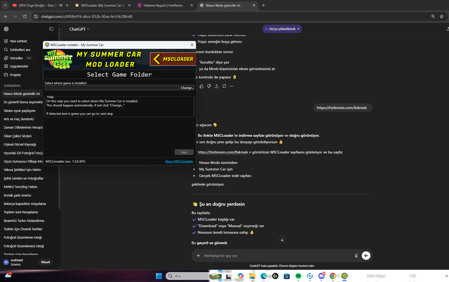Open Discord from the taskbar

[x=321, y=276]
